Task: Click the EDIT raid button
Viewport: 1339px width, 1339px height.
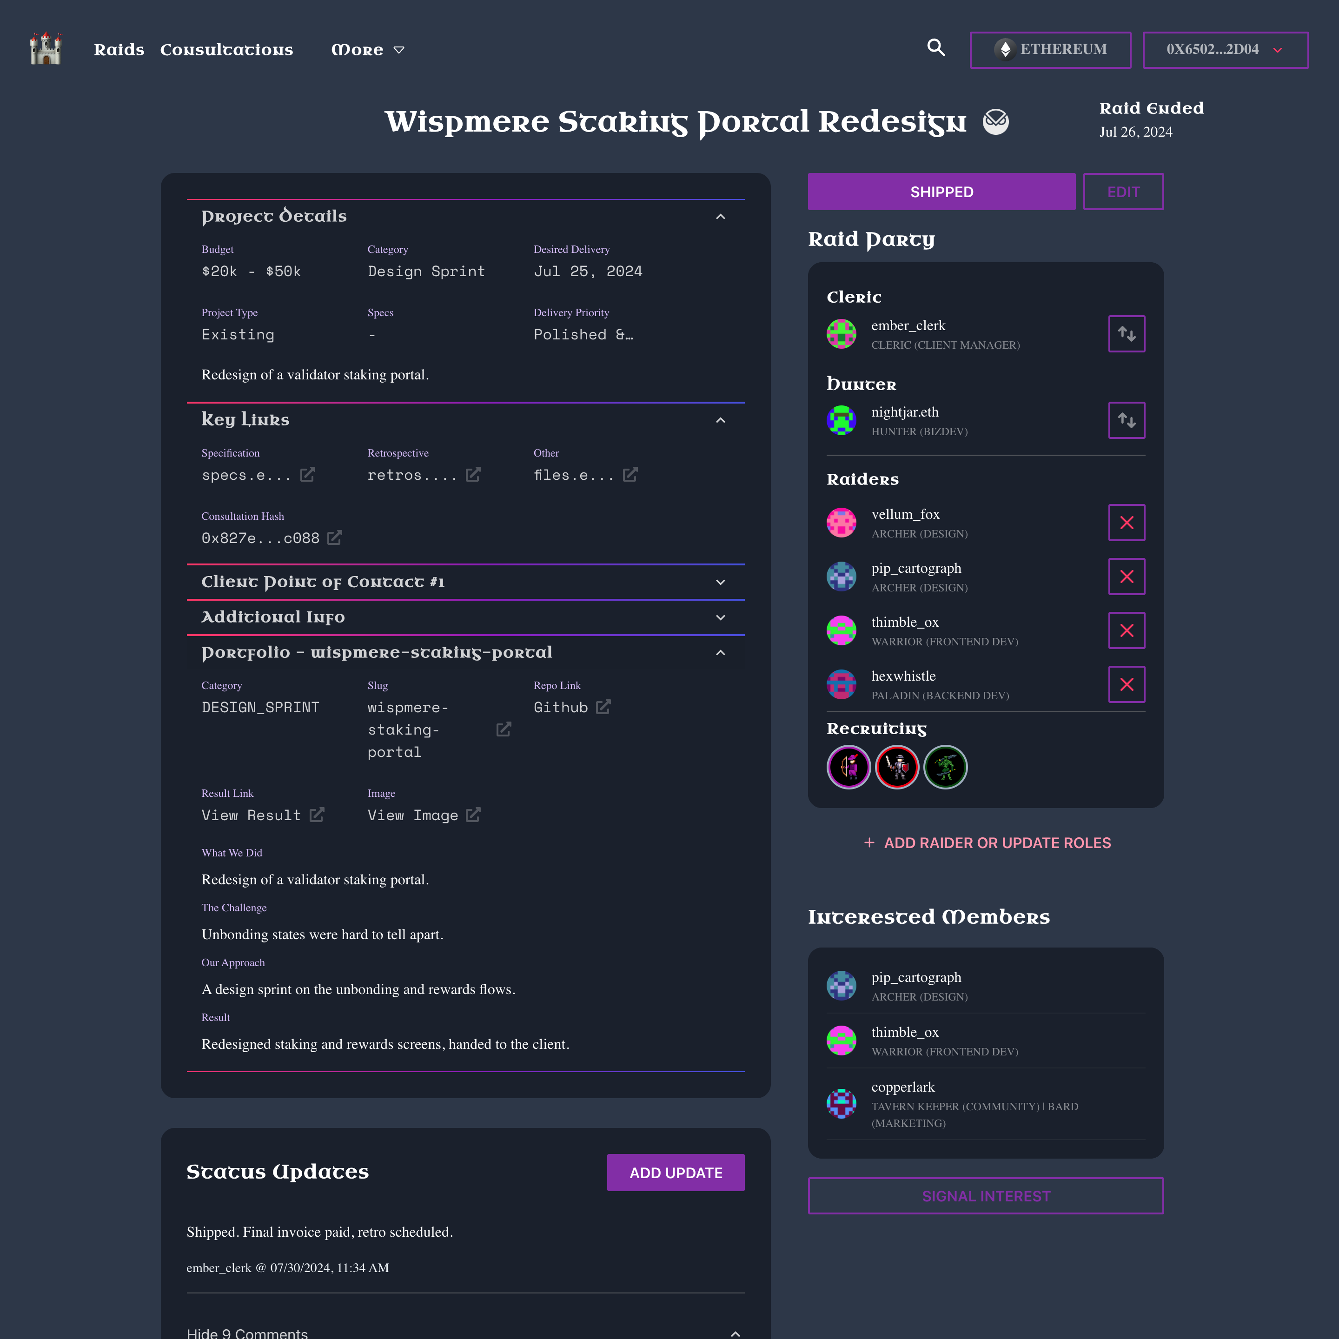Action: click(1123, 192)
